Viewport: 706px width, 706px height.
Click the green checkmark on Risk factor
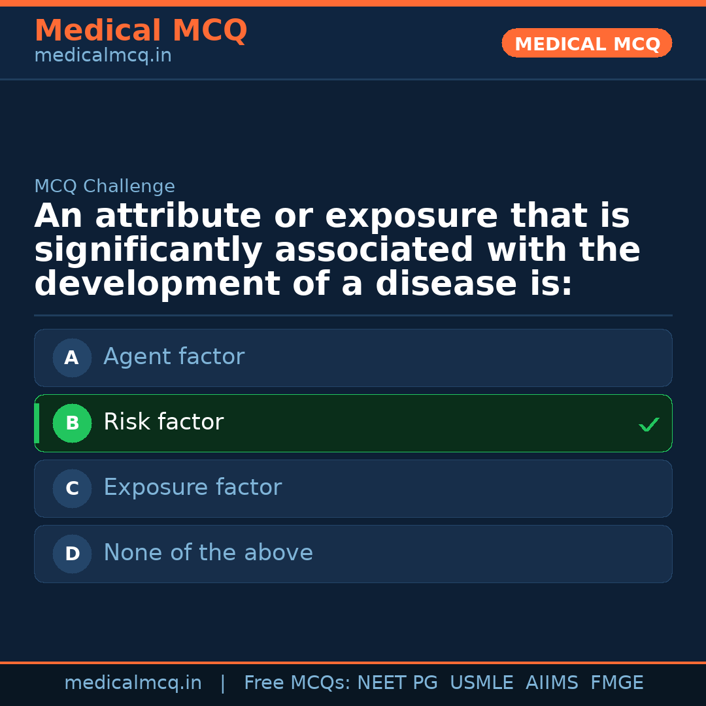point(649,424)
